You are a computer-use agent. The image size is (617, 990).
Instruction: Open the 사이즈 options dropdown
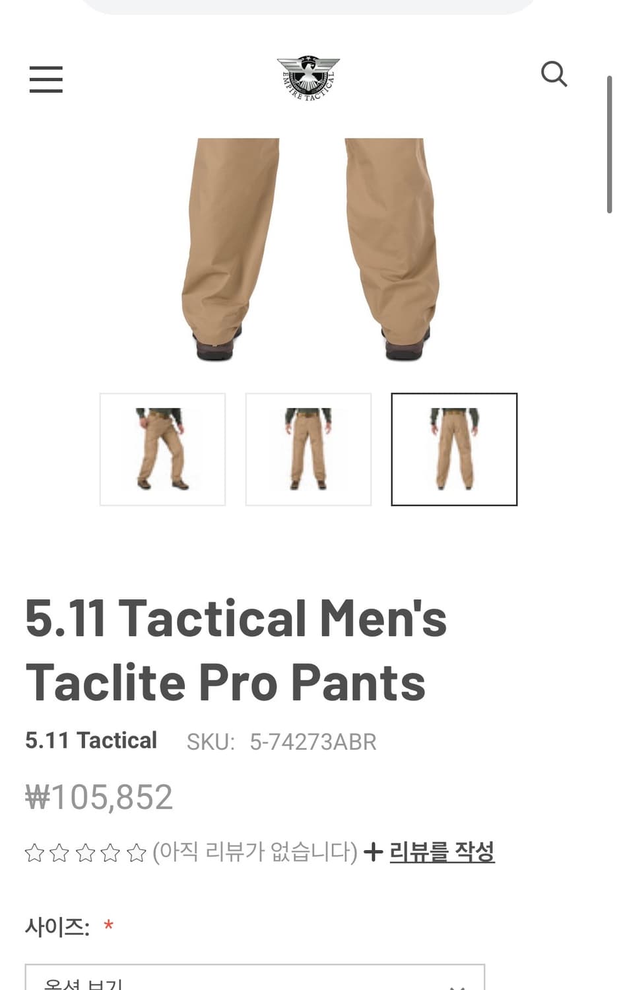pyautogui.click(x=255, y=977)
